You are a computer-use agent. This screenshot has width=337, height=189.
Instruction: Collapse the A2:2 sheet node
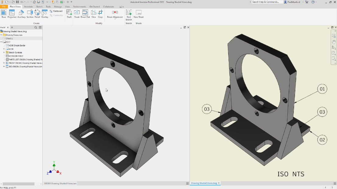pyautogui.click(x=1, y=42)
